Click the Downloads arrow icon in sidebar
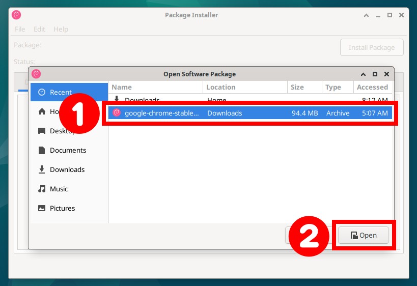 pyautogui.click(x=42, y=169)
